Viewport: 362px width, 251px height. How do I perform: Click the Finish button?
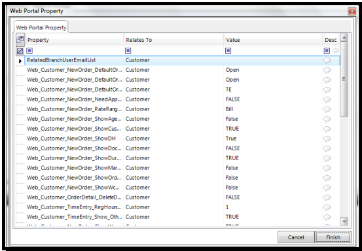coord(333,237)
